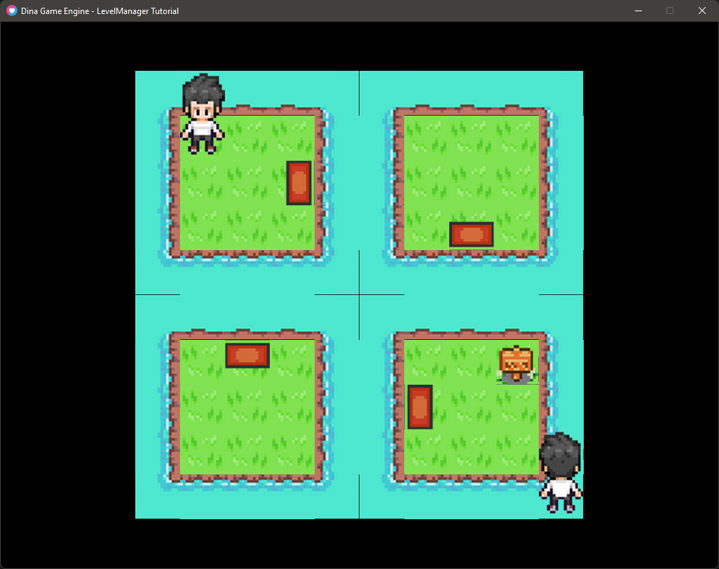Screen dimensions: 719x569
Task: Click the bottom brick border of bottom-left island
Action: (247, 479)
